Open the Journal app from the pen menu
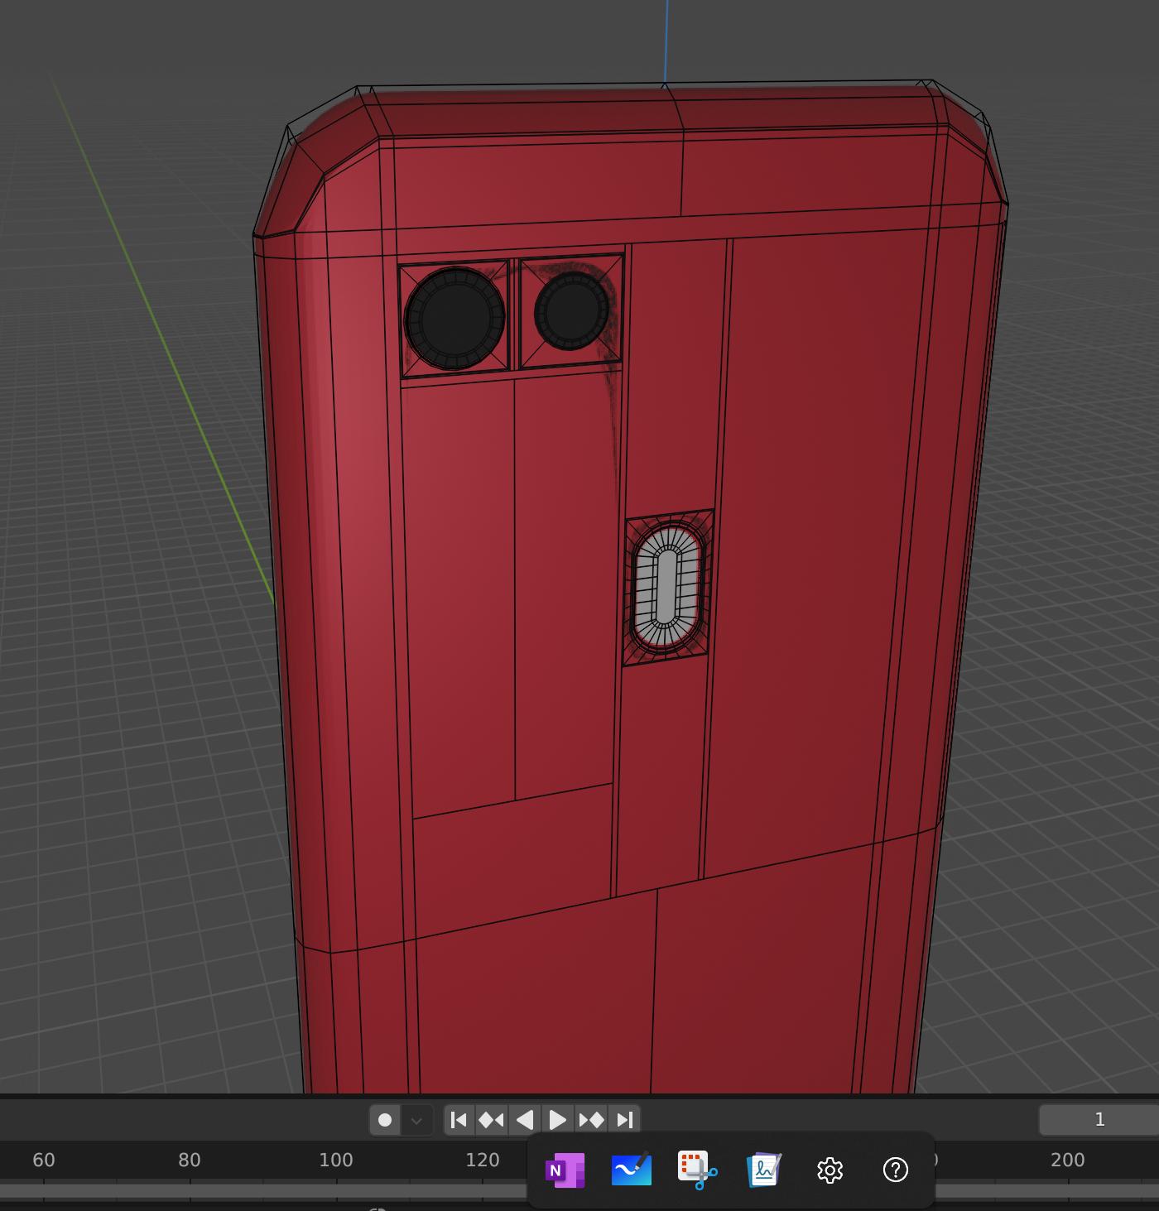The width and height of the screenshot is (1159, 1211). pos(763,1170)
